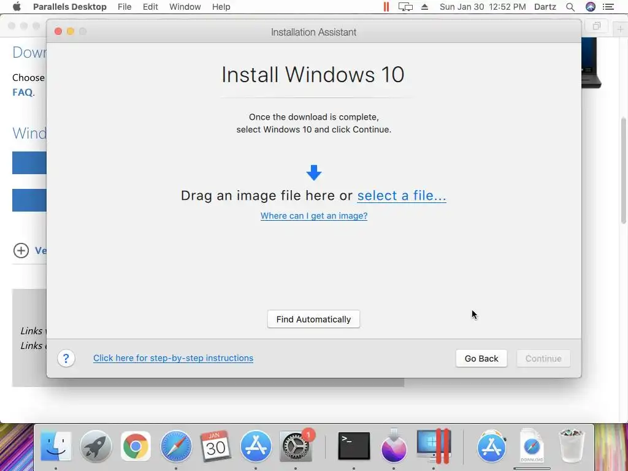This screenshot has width=628, height=471.
Task: Click here for step-by-step instructions link
Action: (x=173, y=358)
